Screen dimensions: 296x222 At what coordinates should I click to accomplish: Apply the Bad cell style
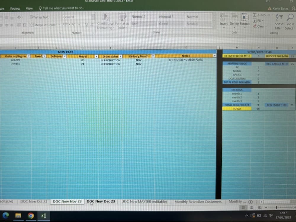144,24
